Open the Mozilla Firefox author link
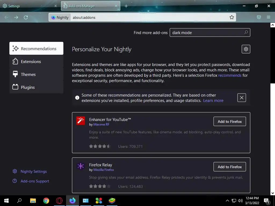Viewport: 275px width, 206px height. coord(104,170)
